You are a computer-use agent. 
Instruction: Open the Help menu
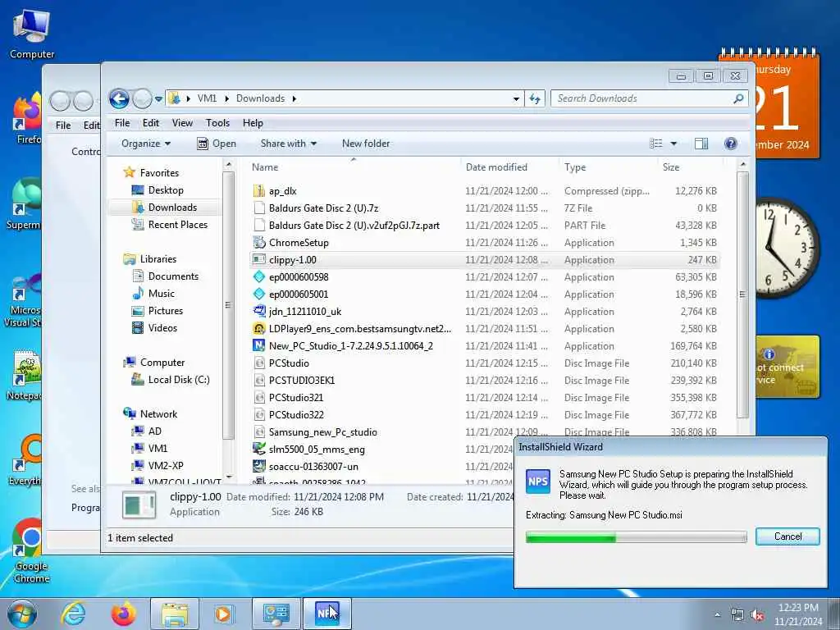[253, 123]
